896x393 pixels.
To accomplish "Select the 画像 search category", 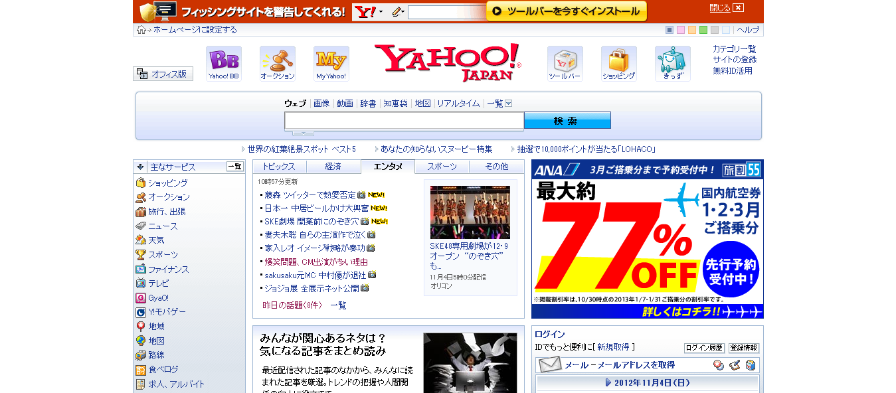I will (x=321, y=104).
